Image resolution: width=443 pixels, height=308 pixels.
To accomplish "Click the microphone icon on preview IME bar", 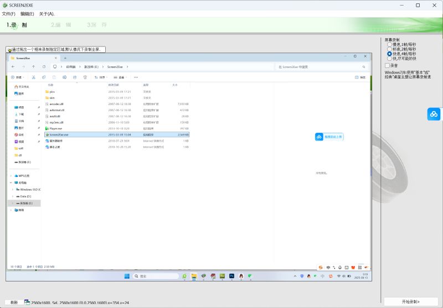I will point(340,268).
